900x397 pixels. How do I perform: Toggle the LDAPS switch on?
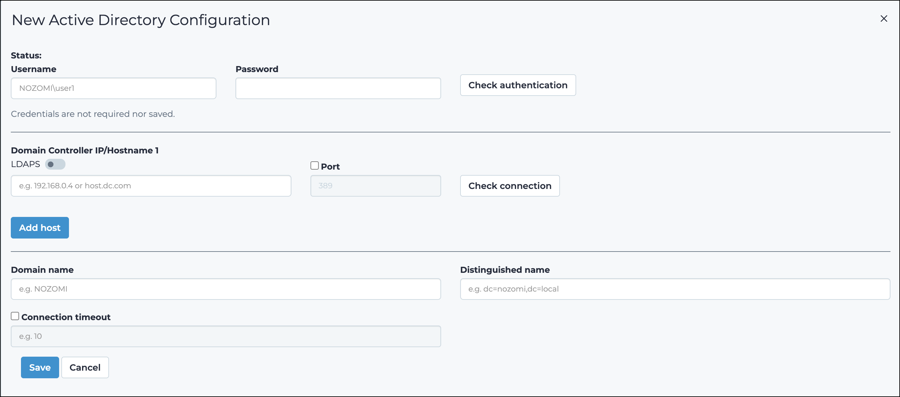tap(55, 164)
